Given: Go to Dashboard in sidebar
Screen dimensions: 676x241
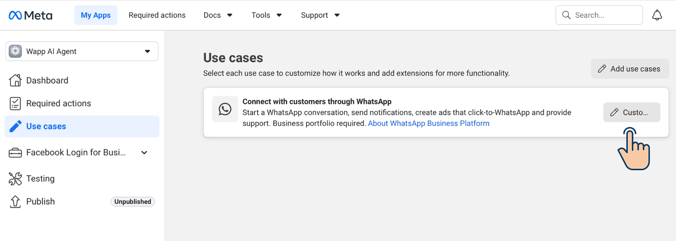Looking at the screenshot, I should (x=82, y=80).
